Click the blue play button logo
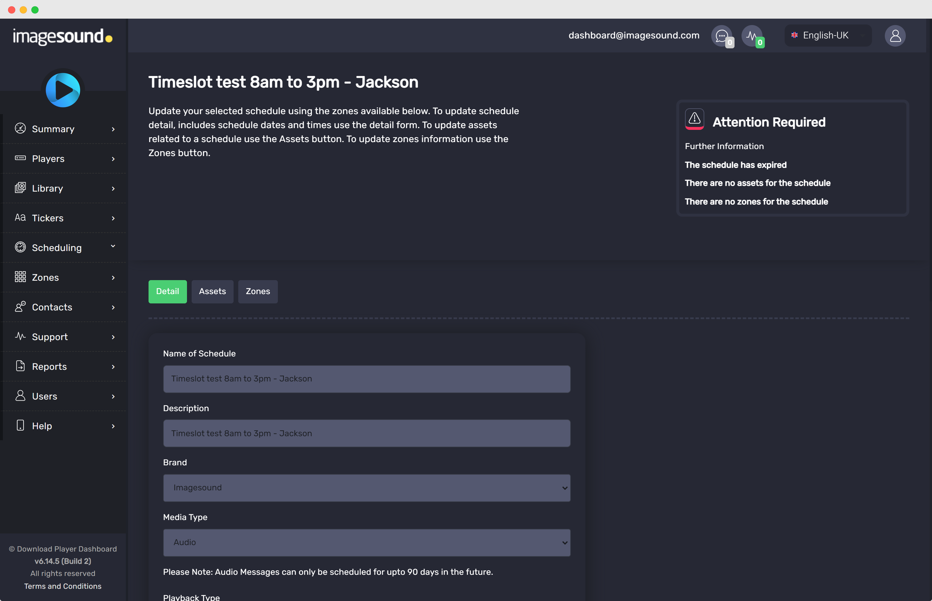 tap(63, 90)
